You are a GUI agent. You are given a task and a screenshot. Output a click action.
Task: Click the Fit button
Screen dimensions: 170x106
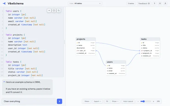(107, 101)
